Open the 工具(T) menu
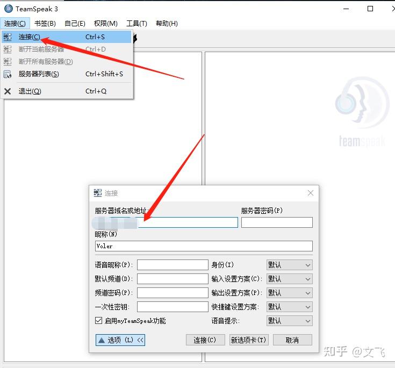Viewport: 395px width, 368px height. point(137,24)
